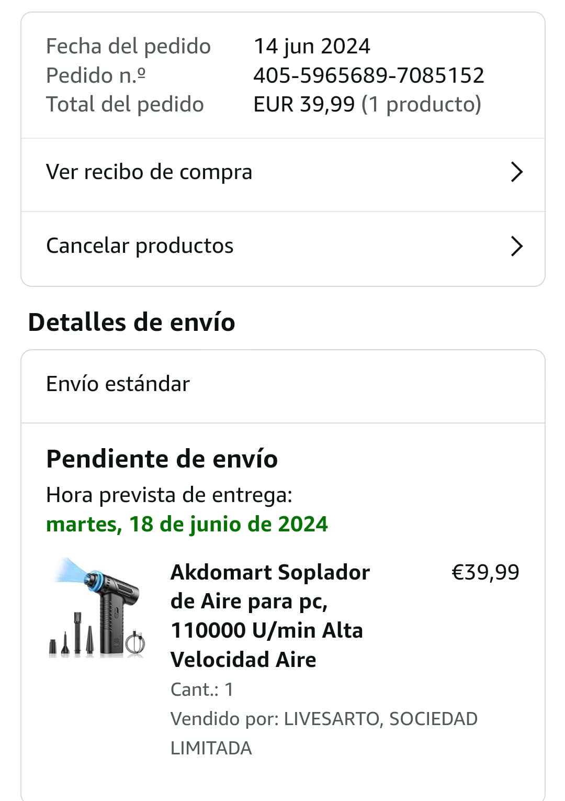This screenshot has width=565, height=801.
Task: Click the Detalles de envío section heading
Action: point(131,322)
